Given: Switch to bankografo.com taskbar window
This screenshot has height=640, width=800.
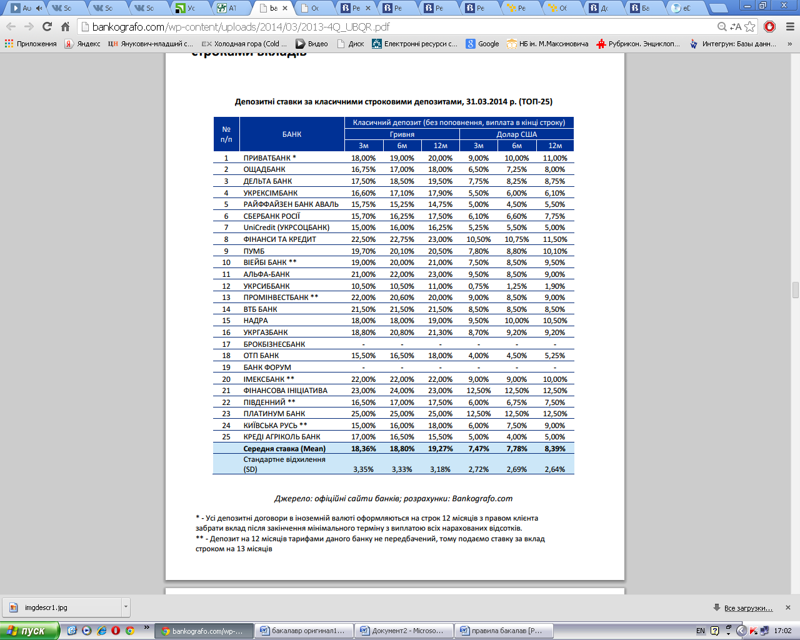Looking at the screenshot, I should pos(204,631).
